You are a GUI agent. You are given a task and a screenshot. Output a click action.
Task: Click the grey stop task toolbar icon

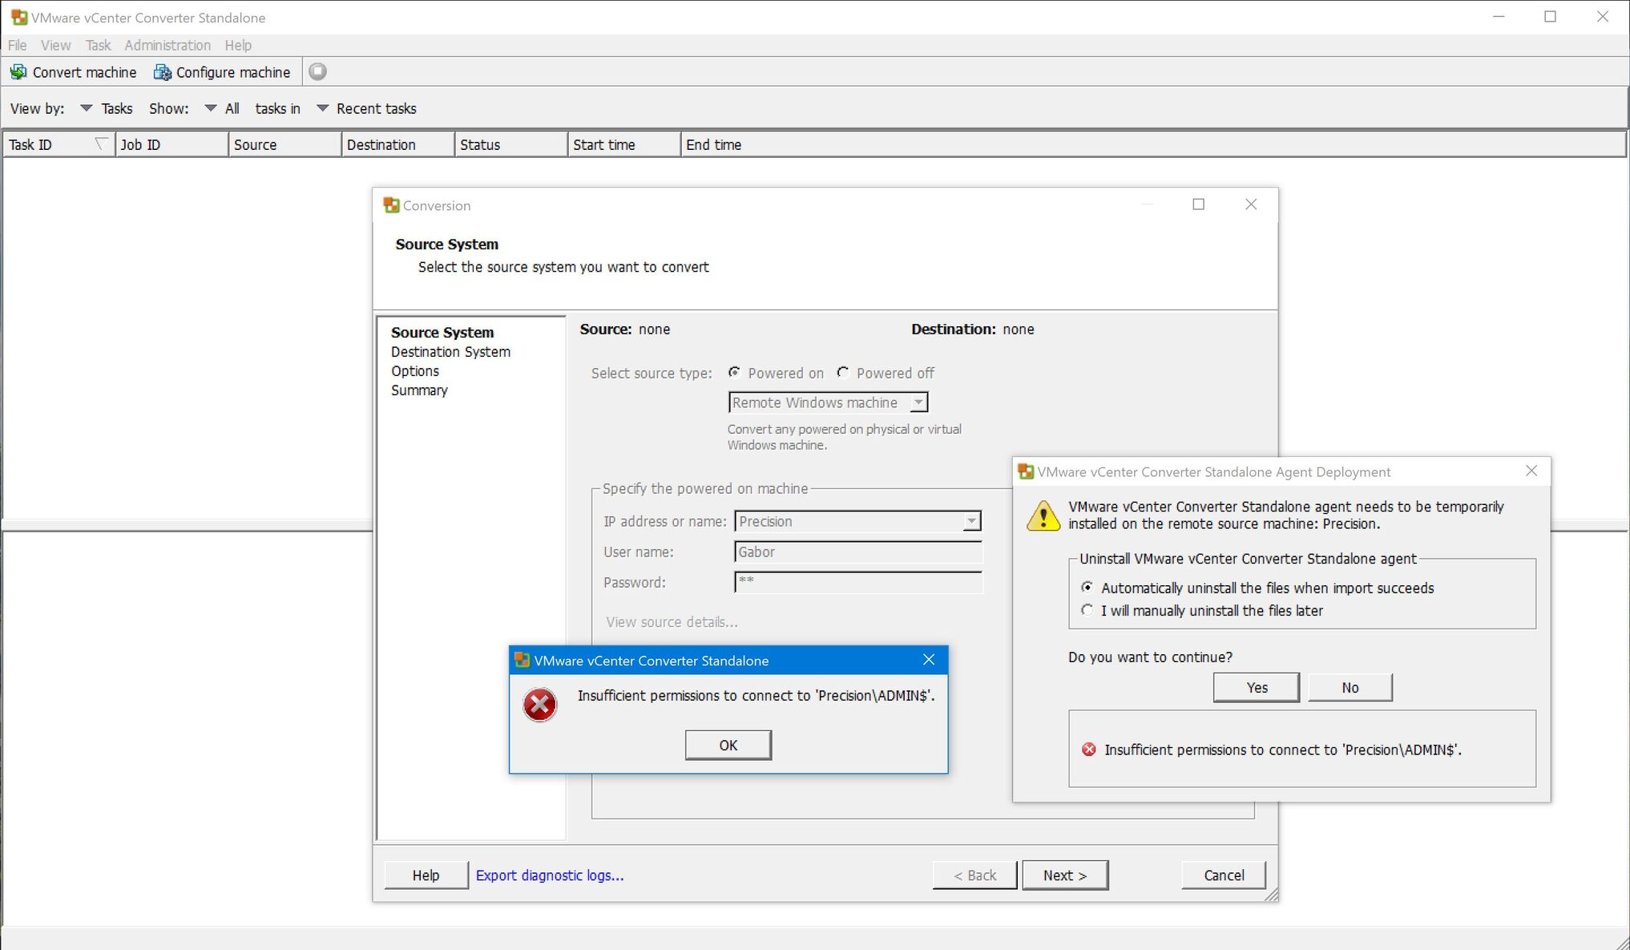[x=317, y=72]
